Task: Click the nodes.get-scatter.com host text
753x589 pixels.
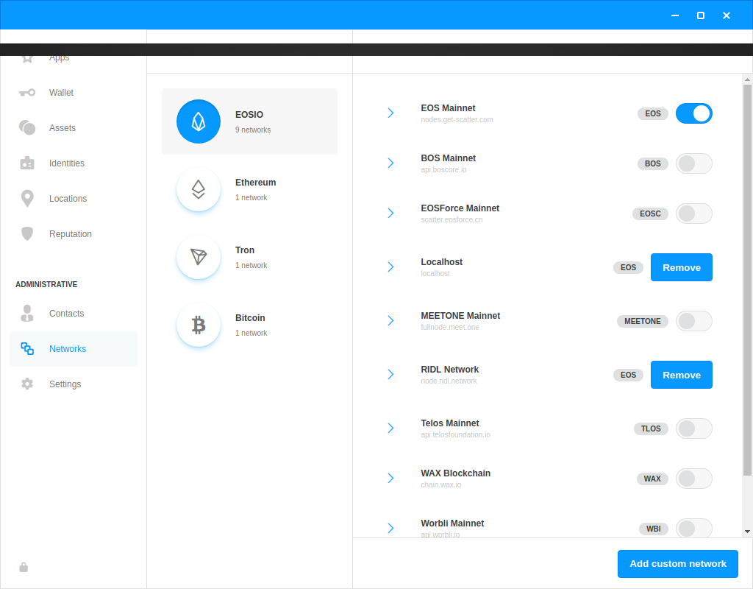Action: (x=457, y=120)
